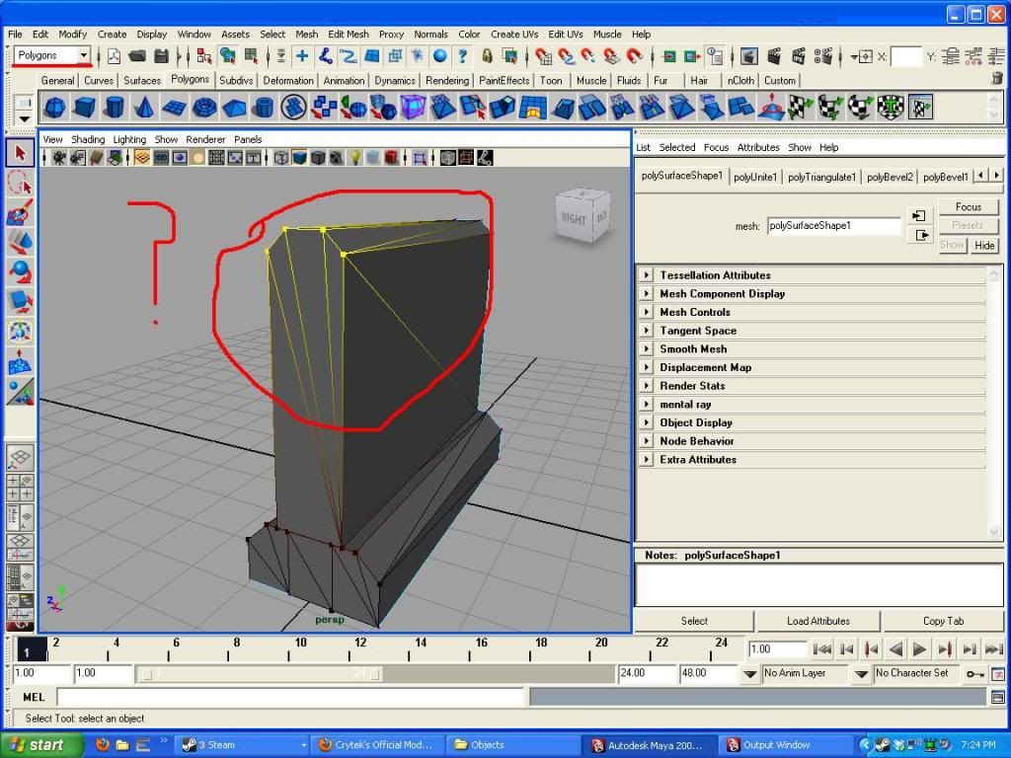Click the Copy Tab button
This screenshot has width=1011, height=758.
[x=943, y=621]
